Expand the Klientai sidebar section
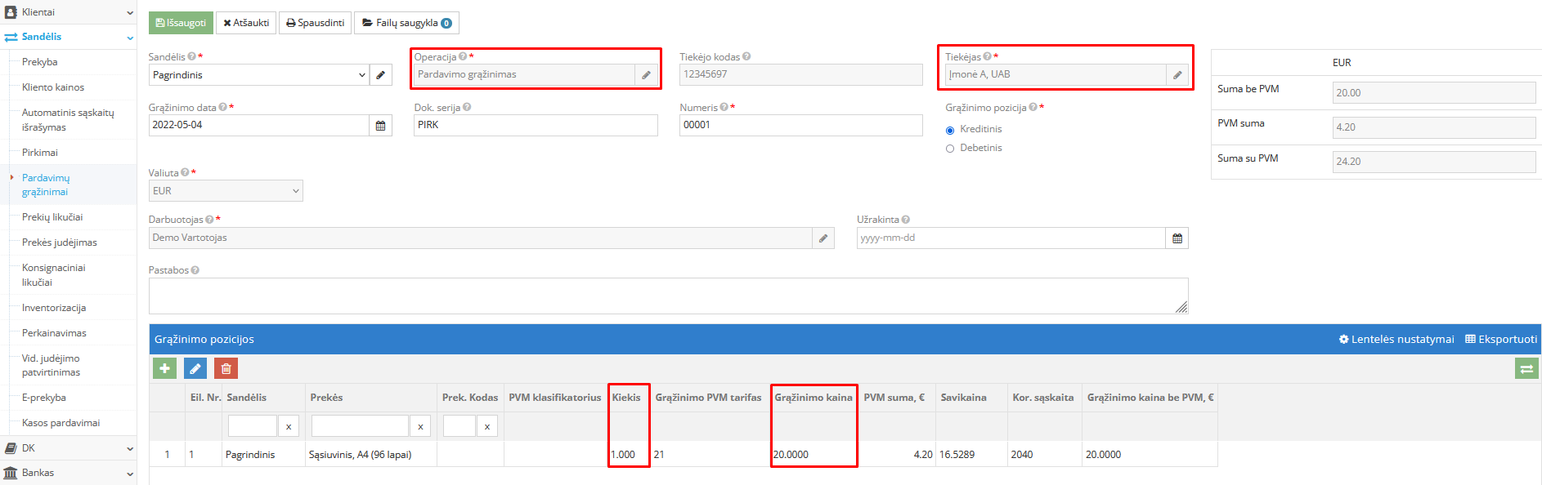Image resolution: width=1542 pixels, height=485 pixels. point(68,12)
